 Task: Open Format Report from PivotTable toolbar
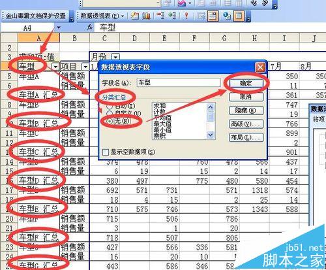135,16
